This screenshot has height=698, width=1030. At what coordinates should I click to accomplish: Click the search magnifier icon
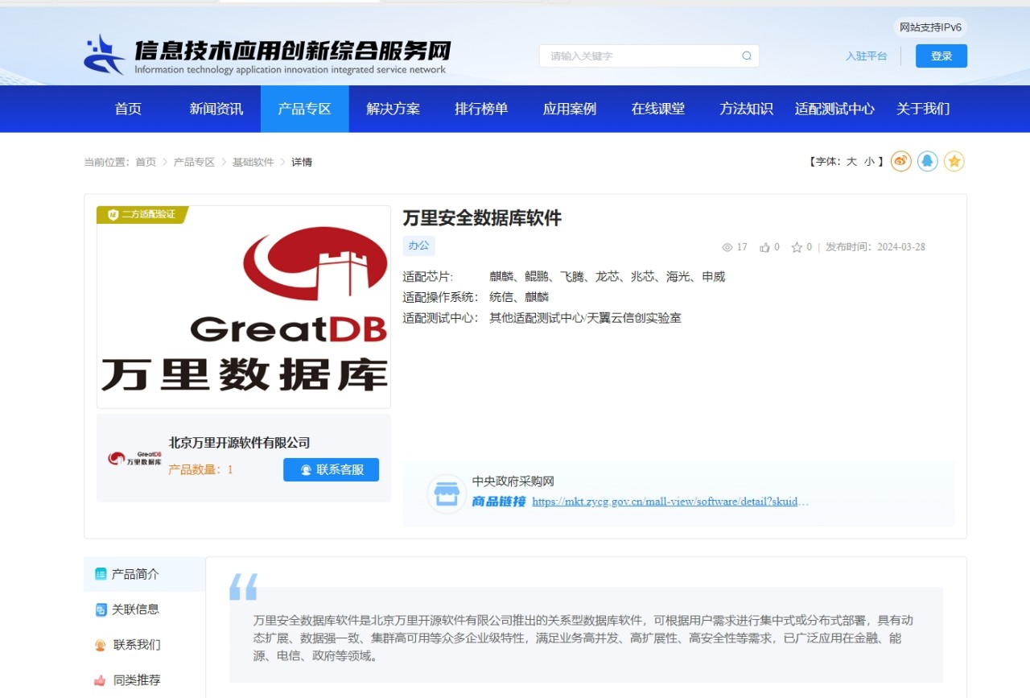(x=747, y=56)
